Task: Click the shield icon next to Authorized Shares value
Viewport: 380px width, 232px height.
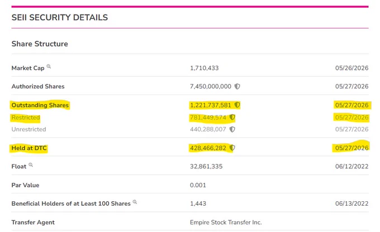Action: [x=237, y=86]
